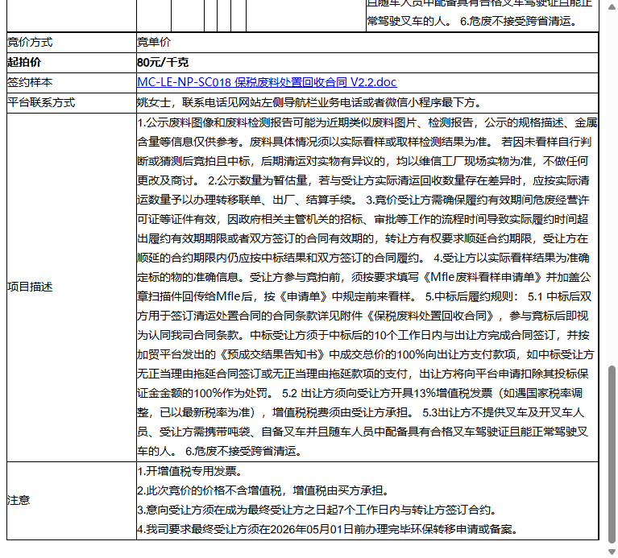Screen dimensions: 618x558
Task: Click the line 3.意向受让方须在成为最终受让方
Action: [317, 510]
